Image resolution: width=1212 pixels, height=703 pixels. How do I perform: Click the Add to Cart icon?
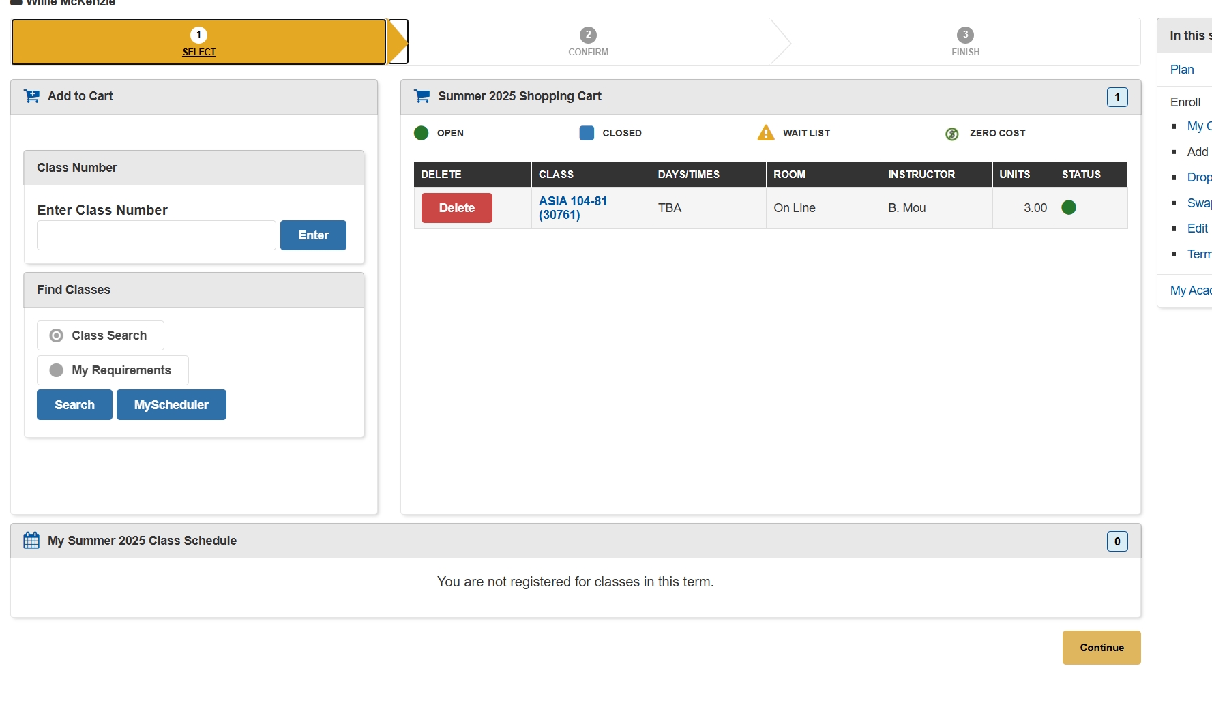[31, 96]
